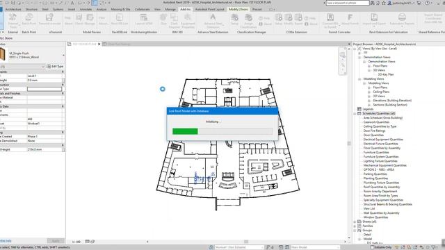The width and height of the screenshot is (445, 250).
Task: Click the favorites star icon in title bar
Action: 384,3
